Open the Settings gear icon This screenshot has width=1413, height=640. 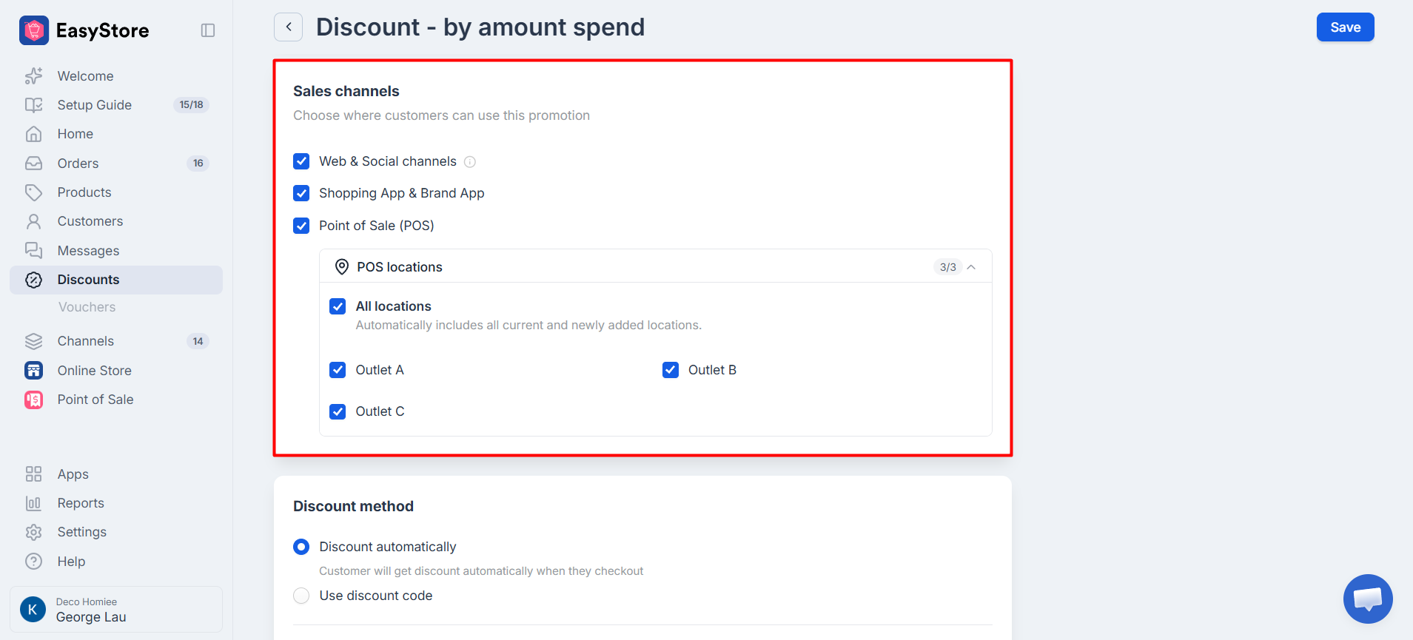(34, 532)
